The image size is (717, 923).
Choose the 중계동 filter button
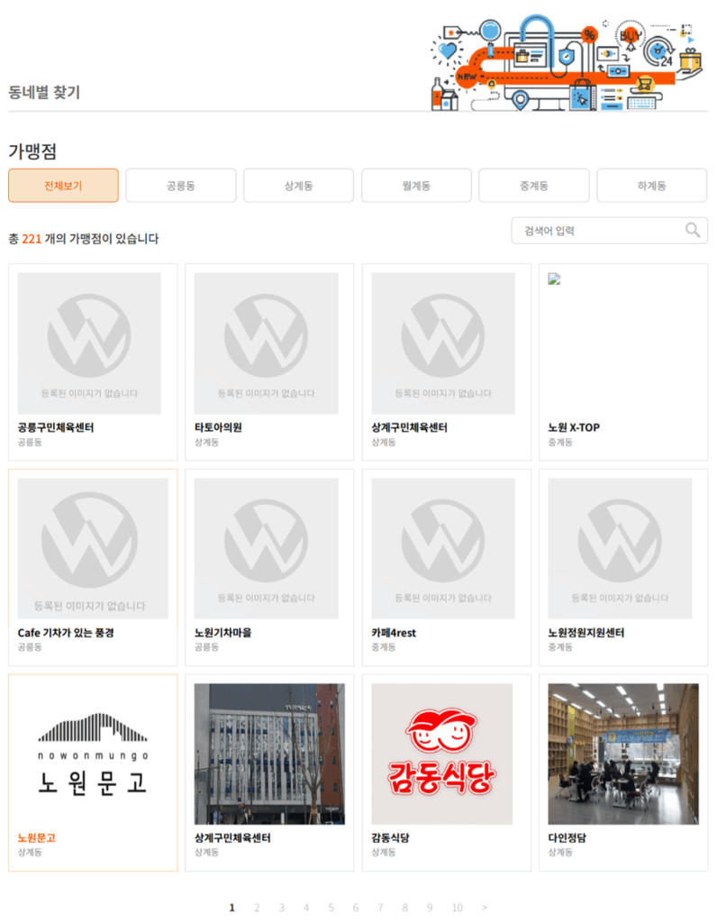point(533,186)
